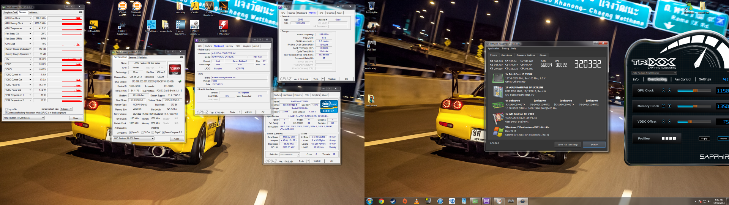Open Compare Online tab in HWBOT Aquamark

526,55
